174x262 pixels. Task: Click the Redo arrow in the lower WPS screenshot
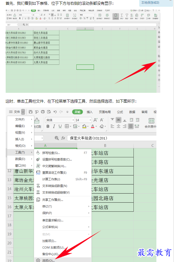tap(61, 112)
